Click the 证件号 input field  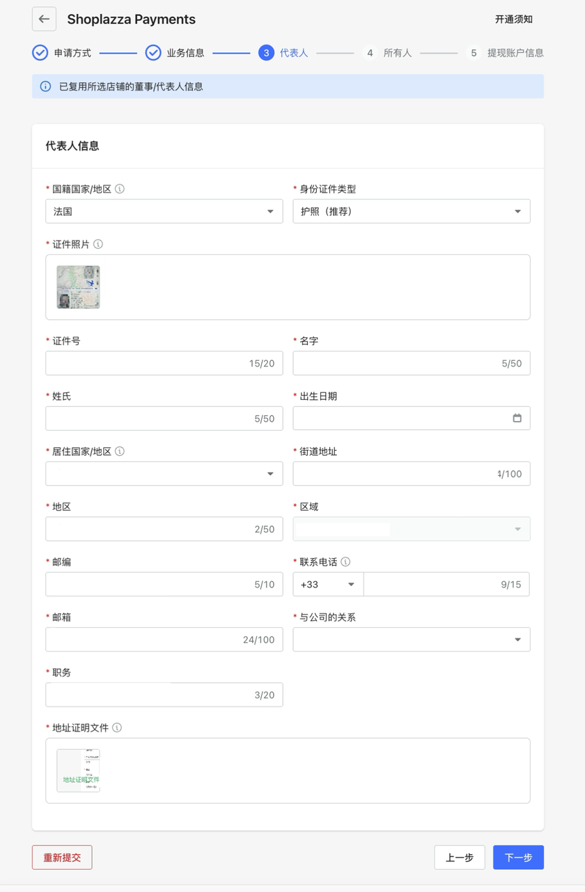point(164,363)
